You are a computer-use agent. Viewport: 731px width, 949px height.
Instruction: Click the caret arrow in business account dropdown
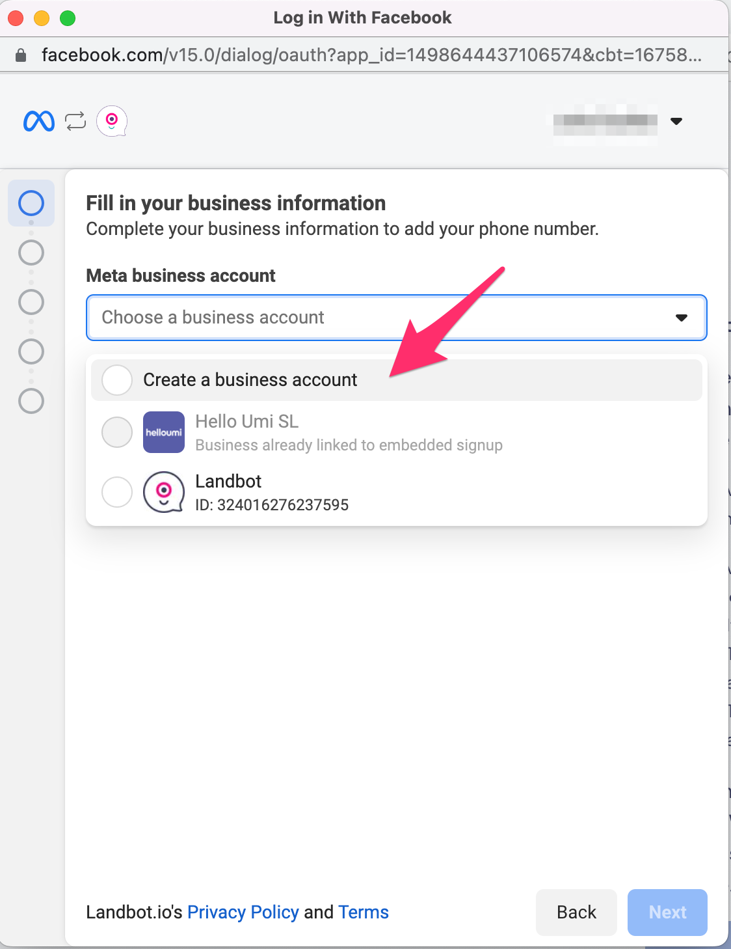coord(682,318)
